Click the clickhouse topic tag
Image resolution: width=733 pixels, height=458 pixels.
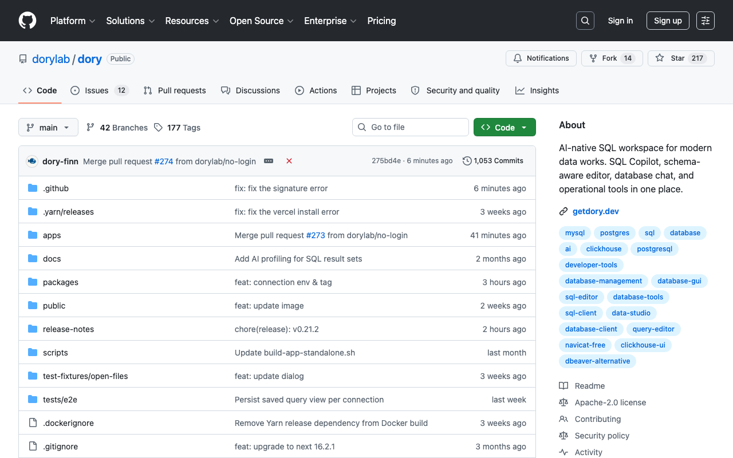604,249
